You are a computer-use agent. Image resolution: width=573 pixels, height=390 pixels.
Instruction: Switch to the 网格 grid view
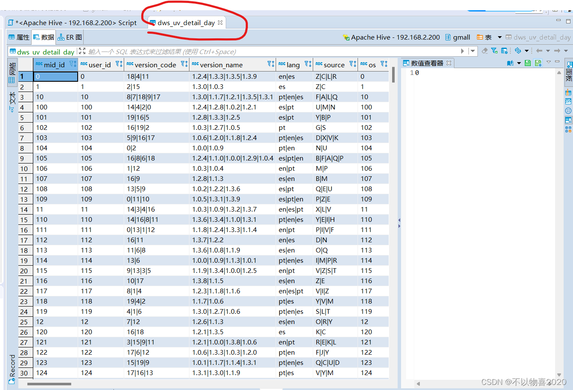(12, 72)
